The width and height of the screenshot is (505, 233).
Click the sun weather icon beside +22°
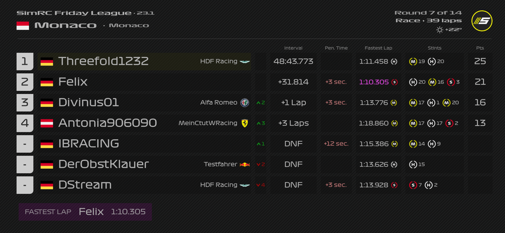(x=439, y=30)
